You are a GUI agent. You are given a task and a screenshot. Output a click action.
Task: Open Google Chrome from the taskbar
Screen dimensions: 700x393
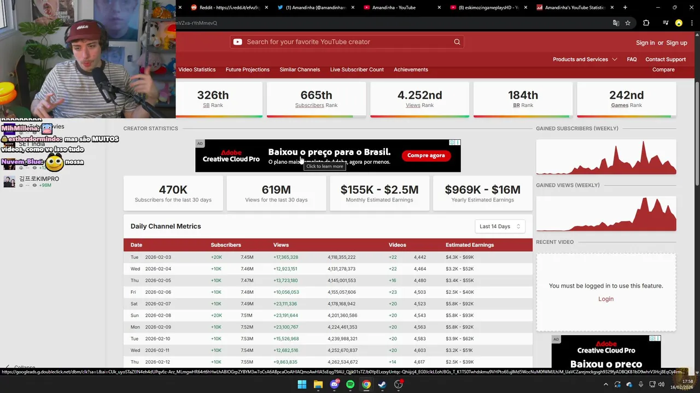click(366, 384)
